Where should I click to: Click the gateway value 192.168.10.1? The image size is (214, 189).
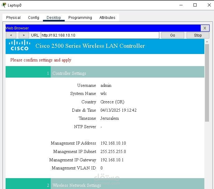112,160
